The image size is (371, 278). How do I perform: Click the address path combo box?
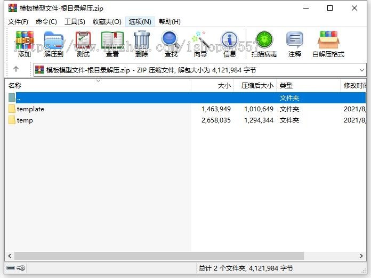[x=200, y=70]
